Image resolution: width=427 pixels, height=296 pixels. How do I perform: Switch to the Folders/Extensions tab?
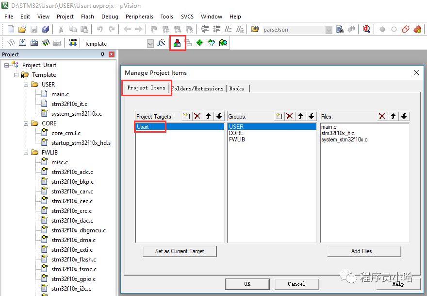tap(197, 88)
